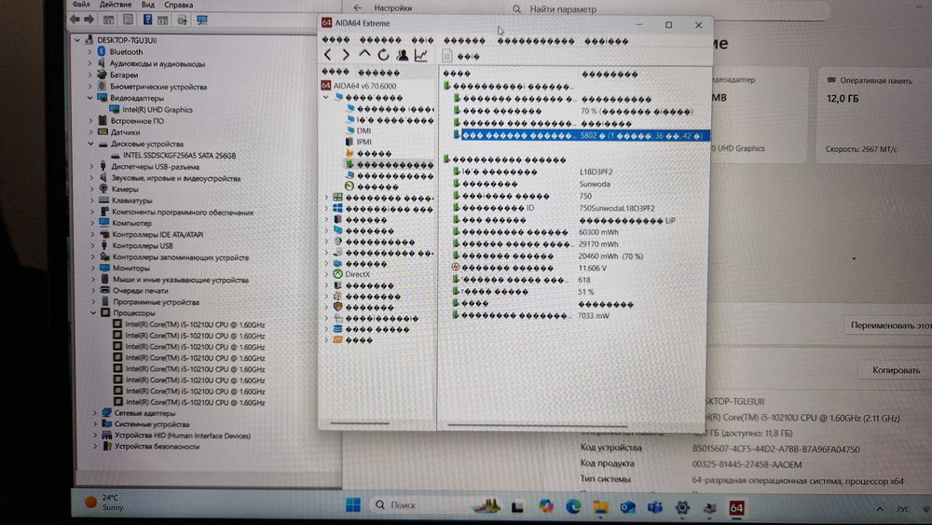Collapse the Процессоры node
Viewport: 932px width, 525px height.
click(93, 312)
